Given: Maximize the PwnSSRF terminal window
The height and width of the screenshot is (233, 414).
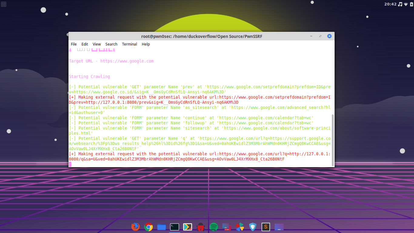Looking at the screenshot, I should tap(320, 36).
